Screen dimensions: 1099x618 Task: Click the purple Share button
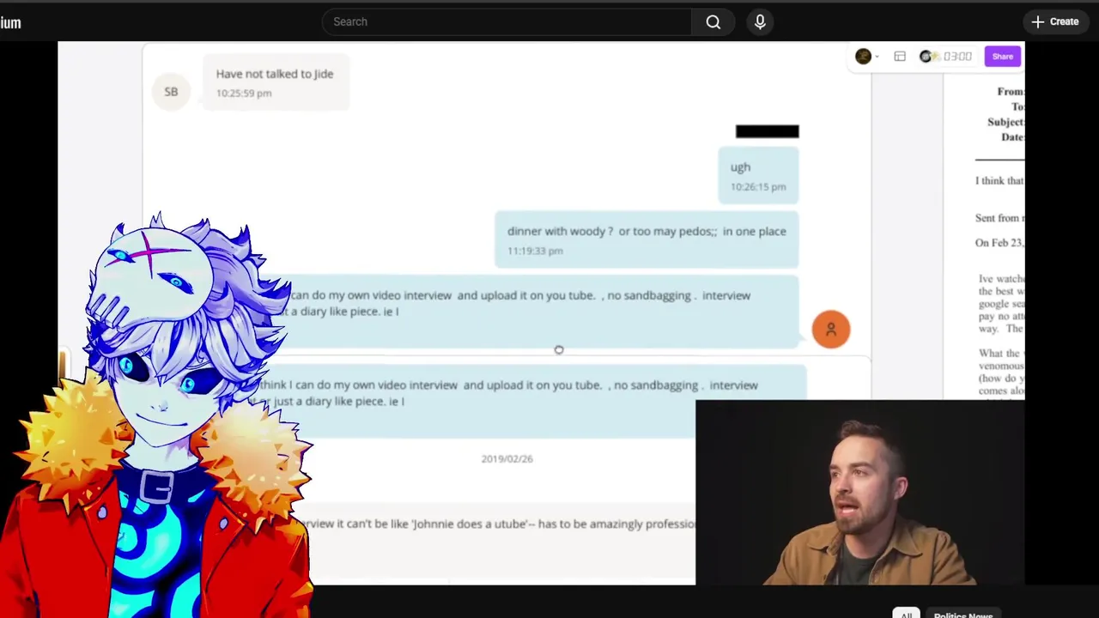(x=1002, y=57)
